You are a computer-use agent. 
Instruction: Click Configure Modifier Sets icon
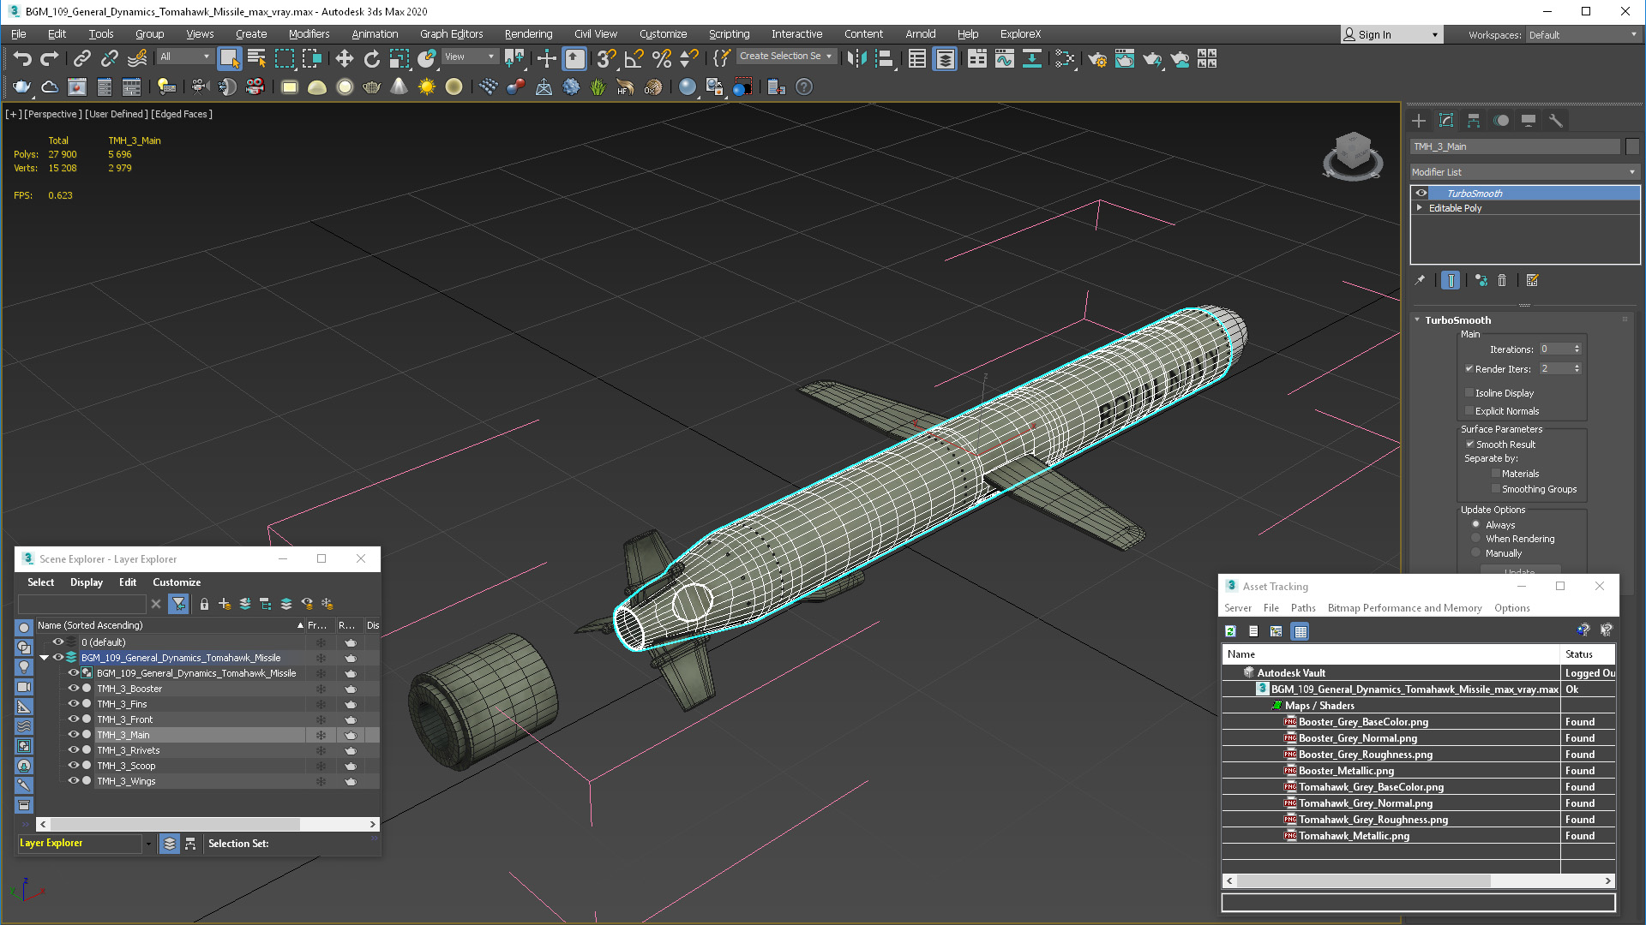click(1533, 280)
